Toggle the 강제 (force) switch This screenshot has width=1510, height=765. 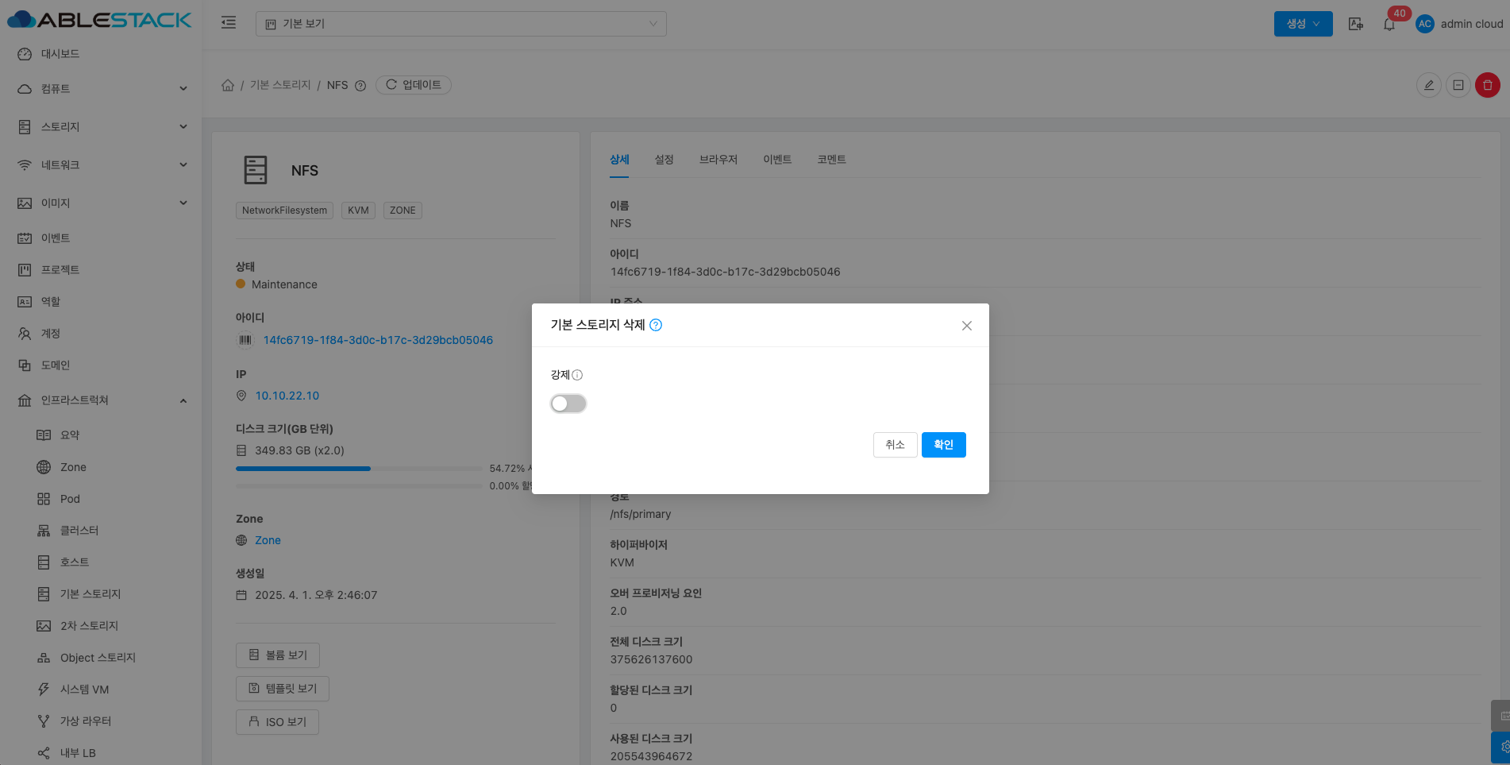tap(568, 404)
